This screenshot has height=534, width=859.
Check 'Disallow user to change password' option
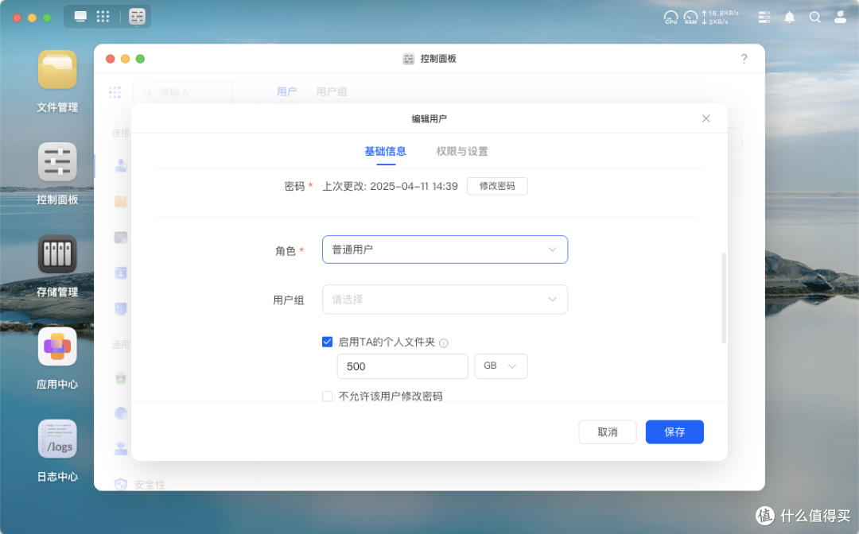coord(327,396)
